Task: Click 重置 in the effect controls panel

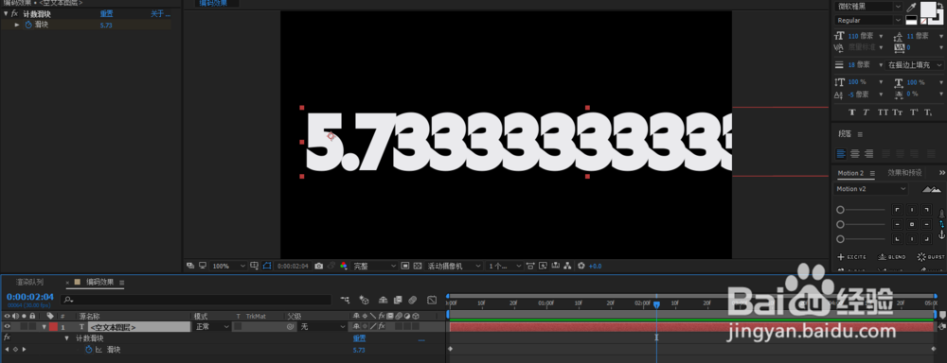Action: (x=106, y=13)
